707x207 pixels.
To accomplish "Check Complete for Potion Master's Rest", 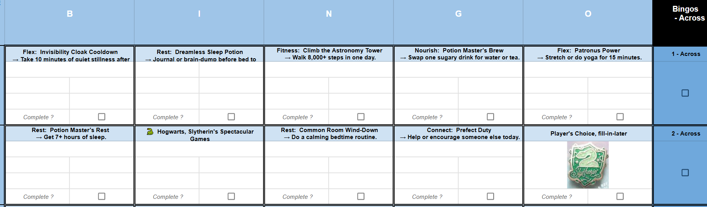I will point(102,196).
